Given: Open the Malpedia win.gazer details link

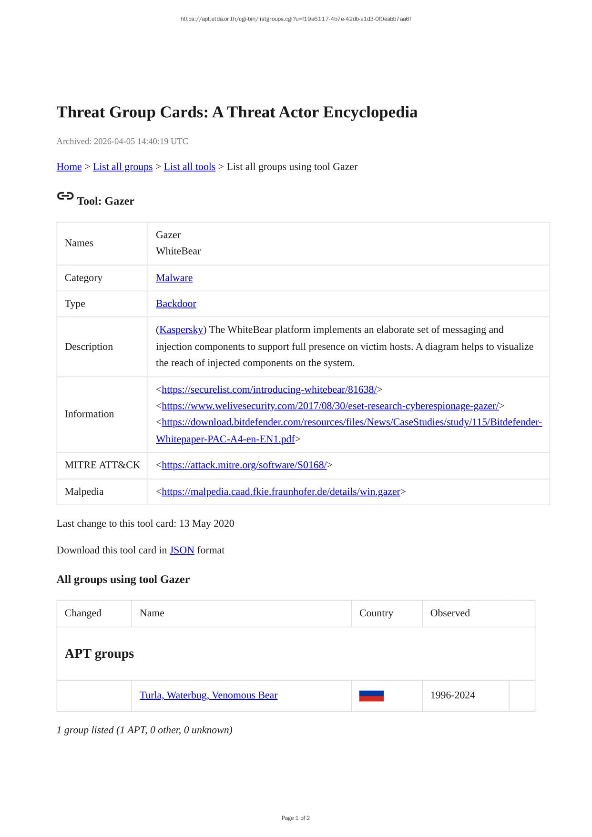Looking at the screenshot, I should 281,492.
